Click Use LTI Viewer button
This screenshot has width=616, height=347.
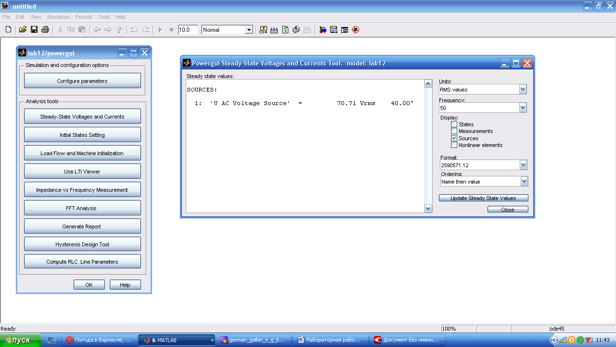tap(82, 172)
